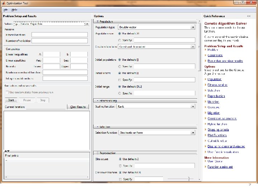Select Initial scores Specify radio

120,80
